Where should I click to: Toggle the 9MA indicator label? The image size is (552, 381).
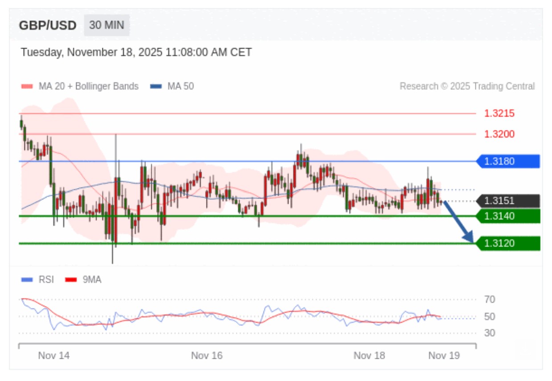tap(92, 280)
